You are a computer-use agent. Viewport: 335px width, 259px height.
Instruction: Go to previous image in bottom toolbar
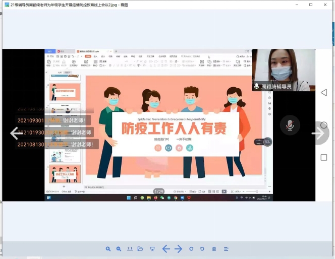coord(165,249)
